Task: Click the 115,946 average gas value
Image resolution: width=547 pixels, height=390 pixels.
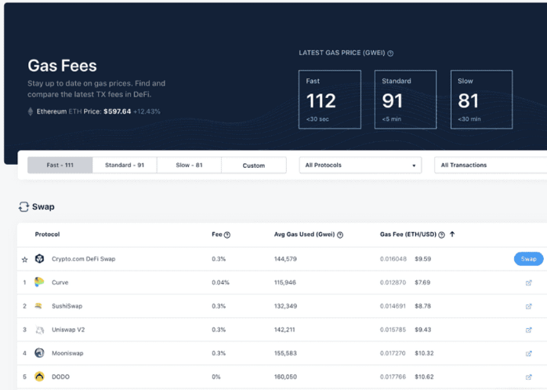Action: coord(284,282)
